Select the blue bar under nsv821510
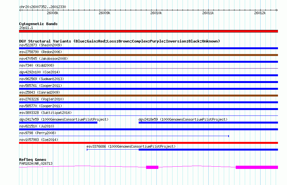 point(148,129)
